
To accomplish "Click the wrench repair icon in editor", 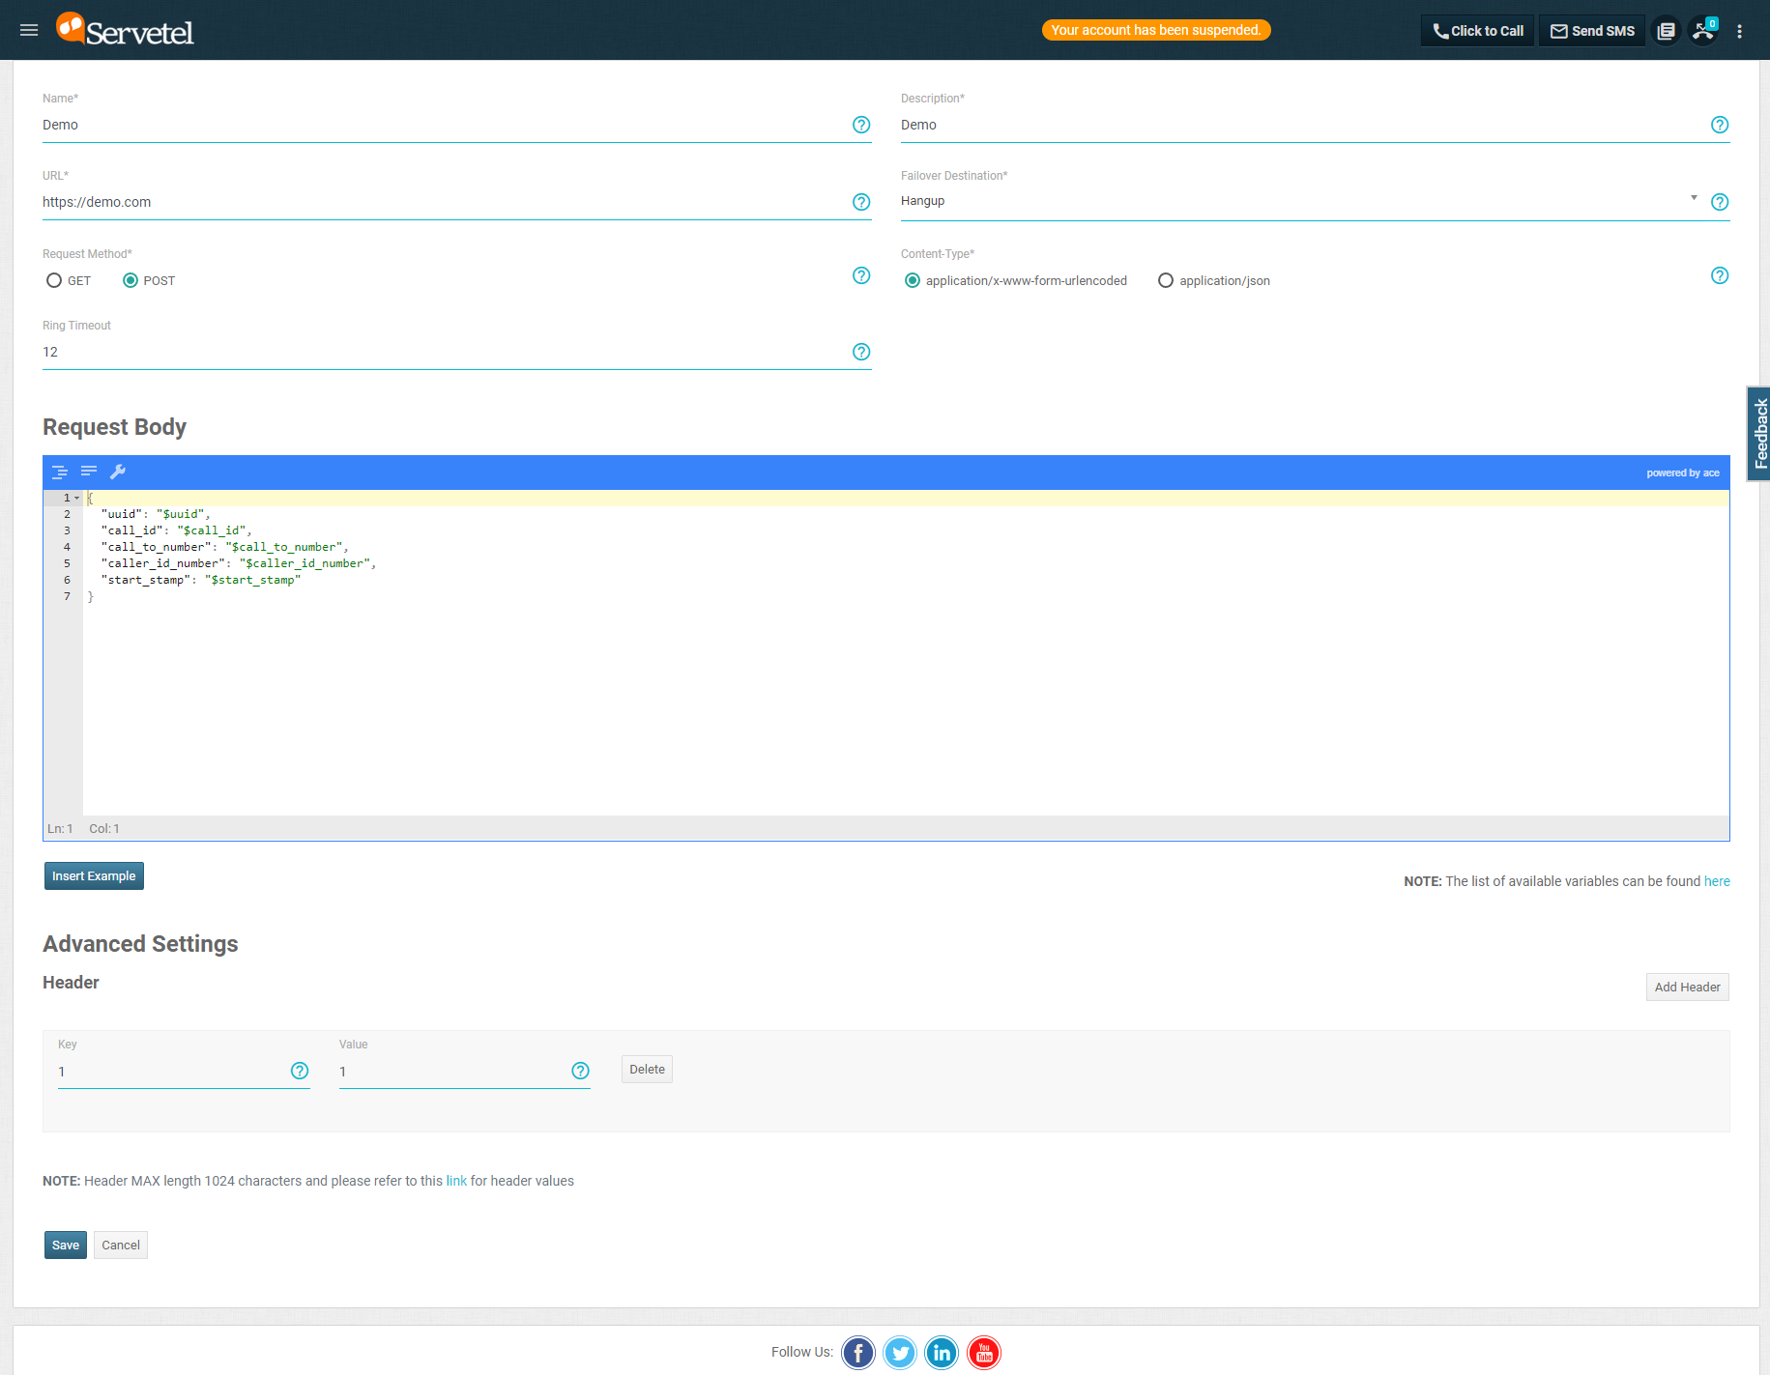I will tap(118, 472).
